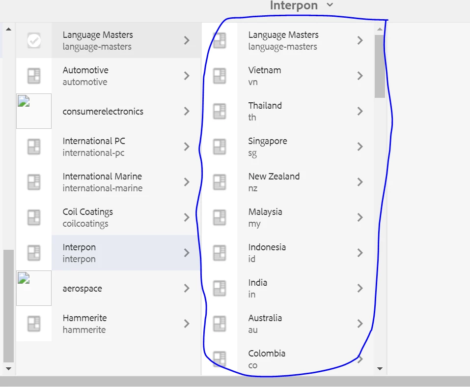The width and height of the screenshot is (470, 387).
Task: Toggle the checkmark on Language Masters in left column
Action: pos(34,40)
